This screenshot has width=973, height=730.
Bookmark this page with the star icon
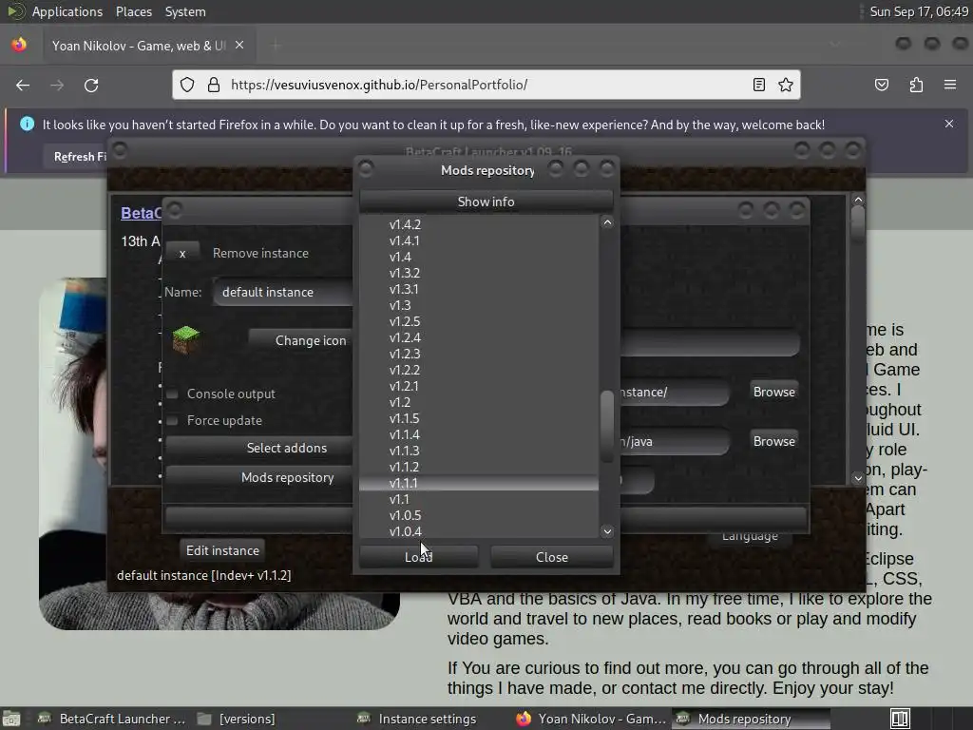(786, 85)
